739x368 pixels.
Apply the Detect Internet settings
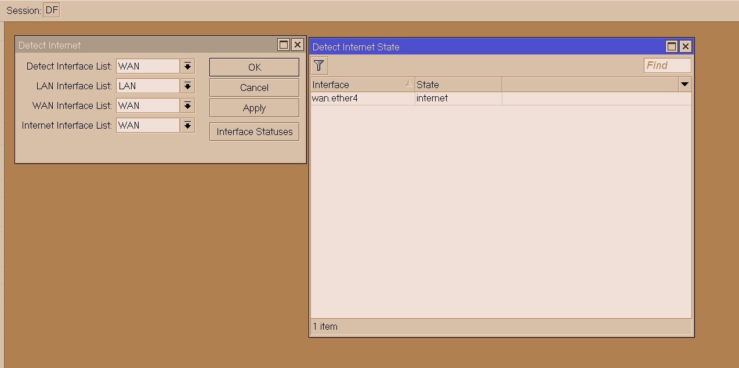point(254,108)
